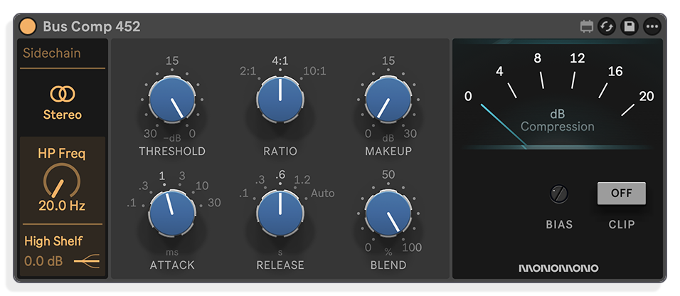680x296 pixels.
Task: Click the MAKEUP label
Action: [x=388, y=151]
